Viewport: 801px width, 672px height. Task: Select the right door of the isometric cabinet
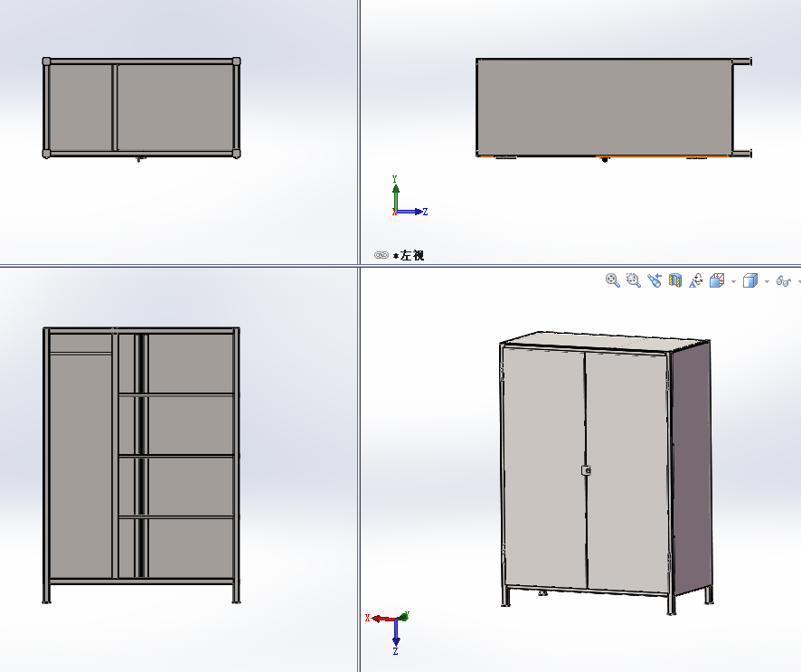tap(627, 473)
